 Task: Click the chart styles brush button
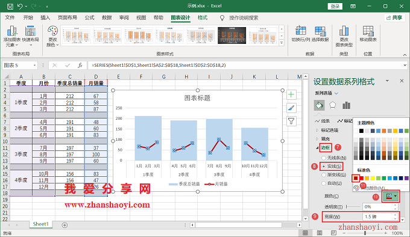291,108
